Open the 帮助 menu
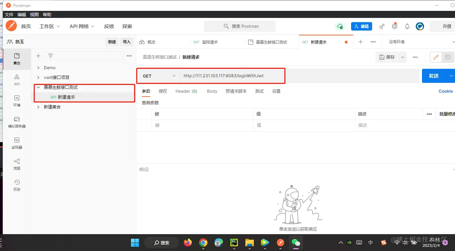The height and width of the screenshot is (251, 455). (x=47, y=15)
